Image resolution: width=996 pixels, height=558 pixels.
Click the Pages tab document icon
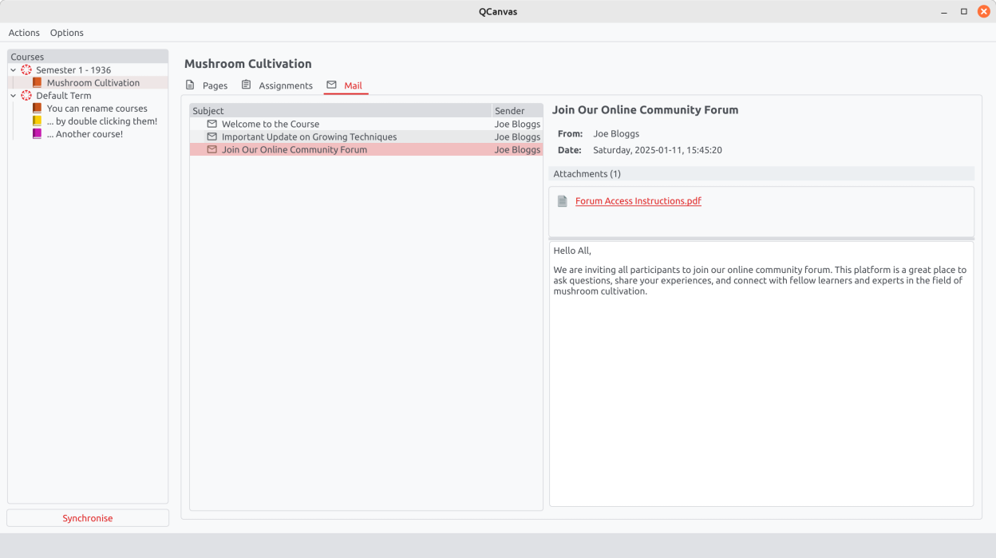tap(190, 85)
